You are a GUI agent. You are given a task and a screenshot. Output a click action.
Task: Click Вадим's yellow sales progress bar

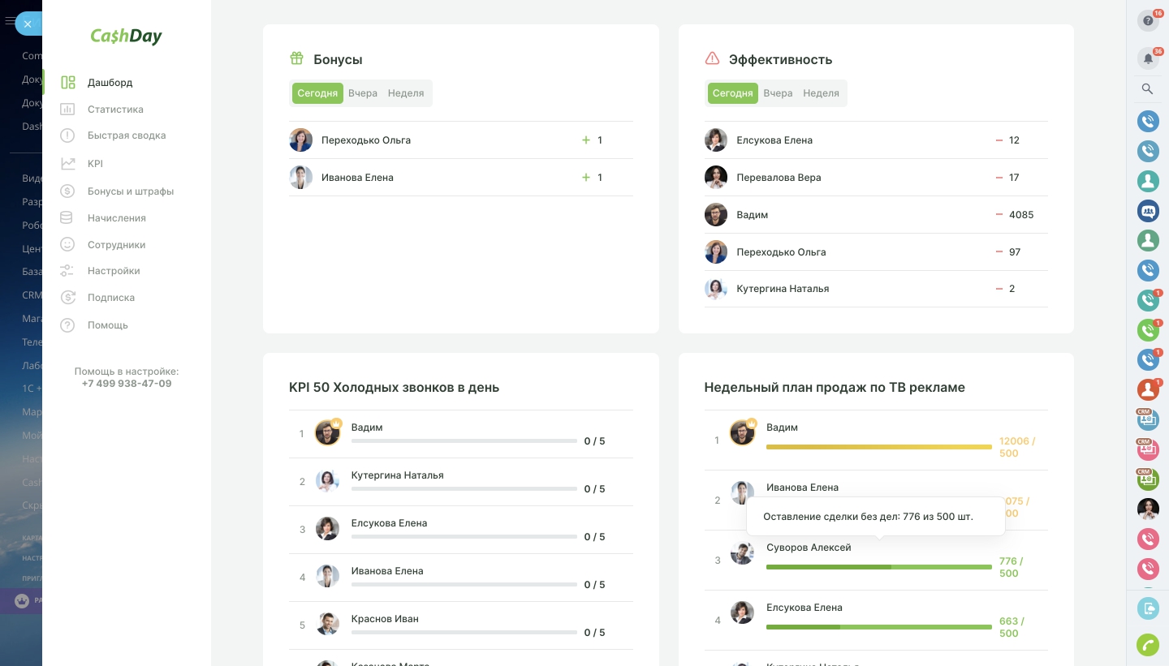click(878, 447)
